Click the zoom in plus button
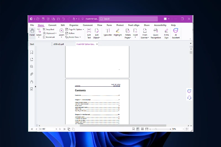Image resolution: width=221 pixels, height=147 pixels. pos(170,129)
